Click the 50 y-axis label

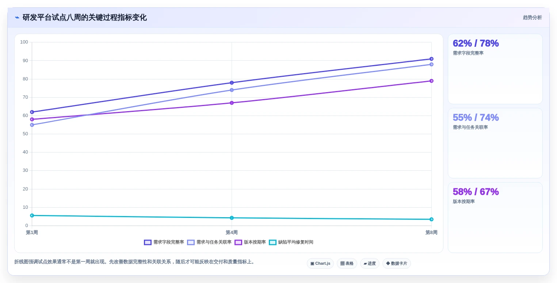point(25,134)
